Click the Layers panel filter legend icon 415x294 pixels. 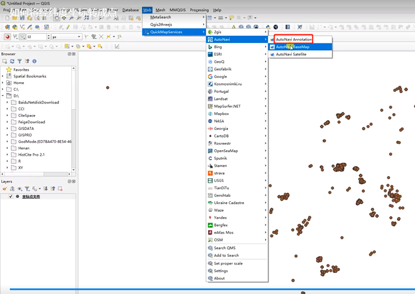click(27, 189)
